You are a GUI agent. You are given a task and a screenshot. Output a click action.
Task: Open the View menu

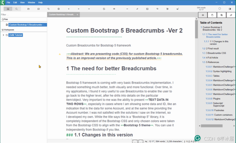point(22,2)
